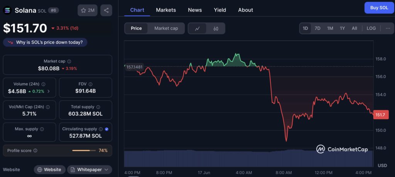This screenshot has width=395, height=177.
Task: Click the 527.87M SOL circulating supply value
Action: (x=85, y=136)
